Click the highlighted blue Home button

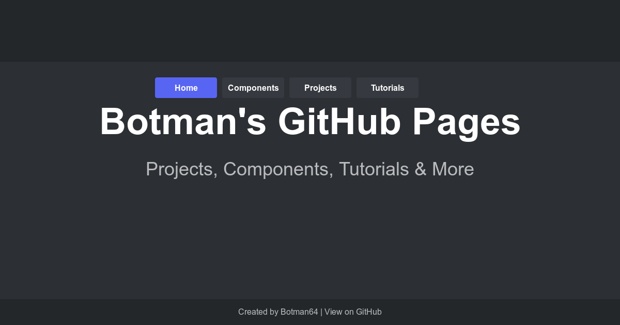click(x=186, y=88)
